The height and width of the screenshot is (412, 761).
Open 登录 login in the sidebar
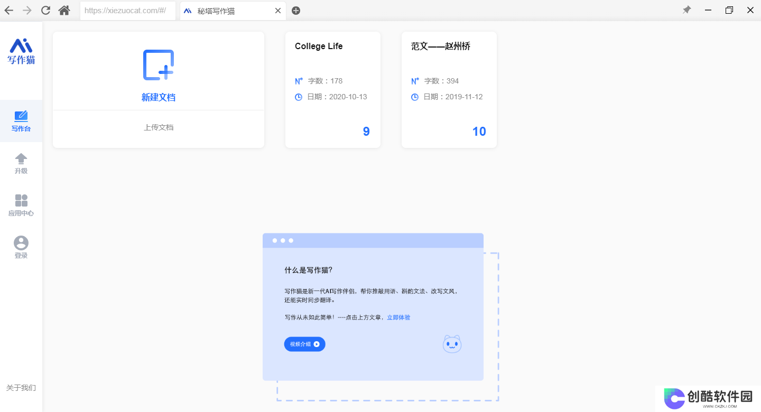point(21,248)
